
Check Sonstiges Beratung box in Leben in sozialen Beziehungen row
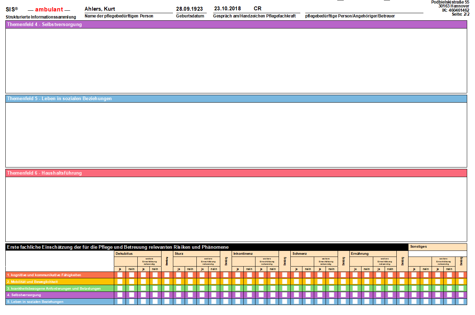point(461,301)
